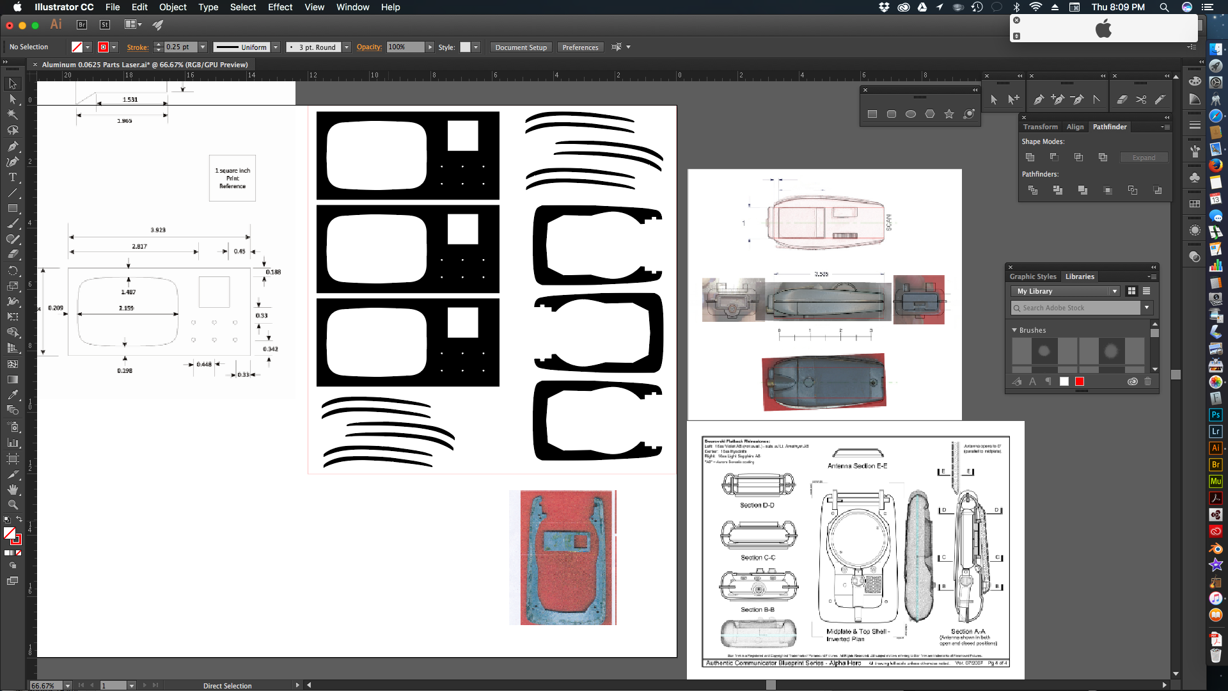Switch Libraries panel to list view
The width and height of the screenshot is (1228, 691).
(x=1146, y=291)
